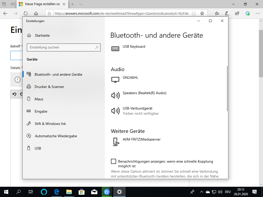The image size is (263, 197).
Task: Click the magnifier icon in settings search
Action: [97, 47]
